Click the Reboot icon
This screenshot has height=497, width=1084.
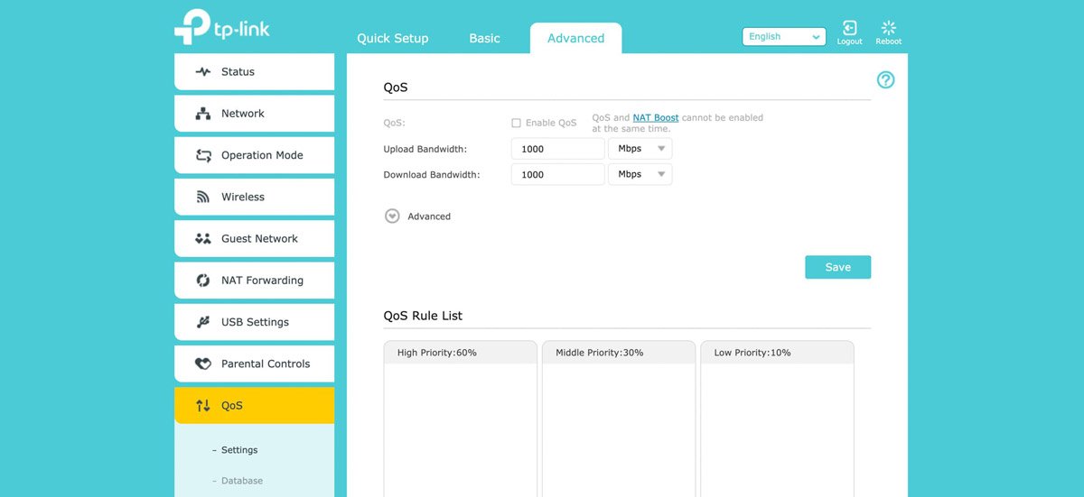point(888,28)
